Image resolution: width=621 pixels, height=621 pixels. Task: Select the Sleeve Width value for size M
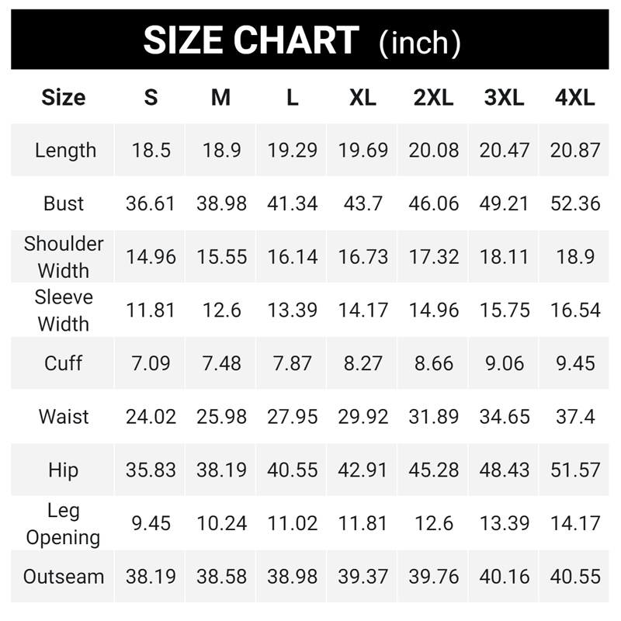pos(221,310)
